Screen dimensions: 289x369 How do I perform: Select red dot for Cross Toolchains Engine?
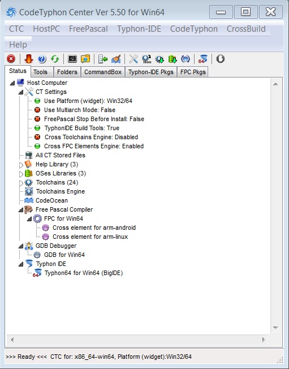[37, 137]
